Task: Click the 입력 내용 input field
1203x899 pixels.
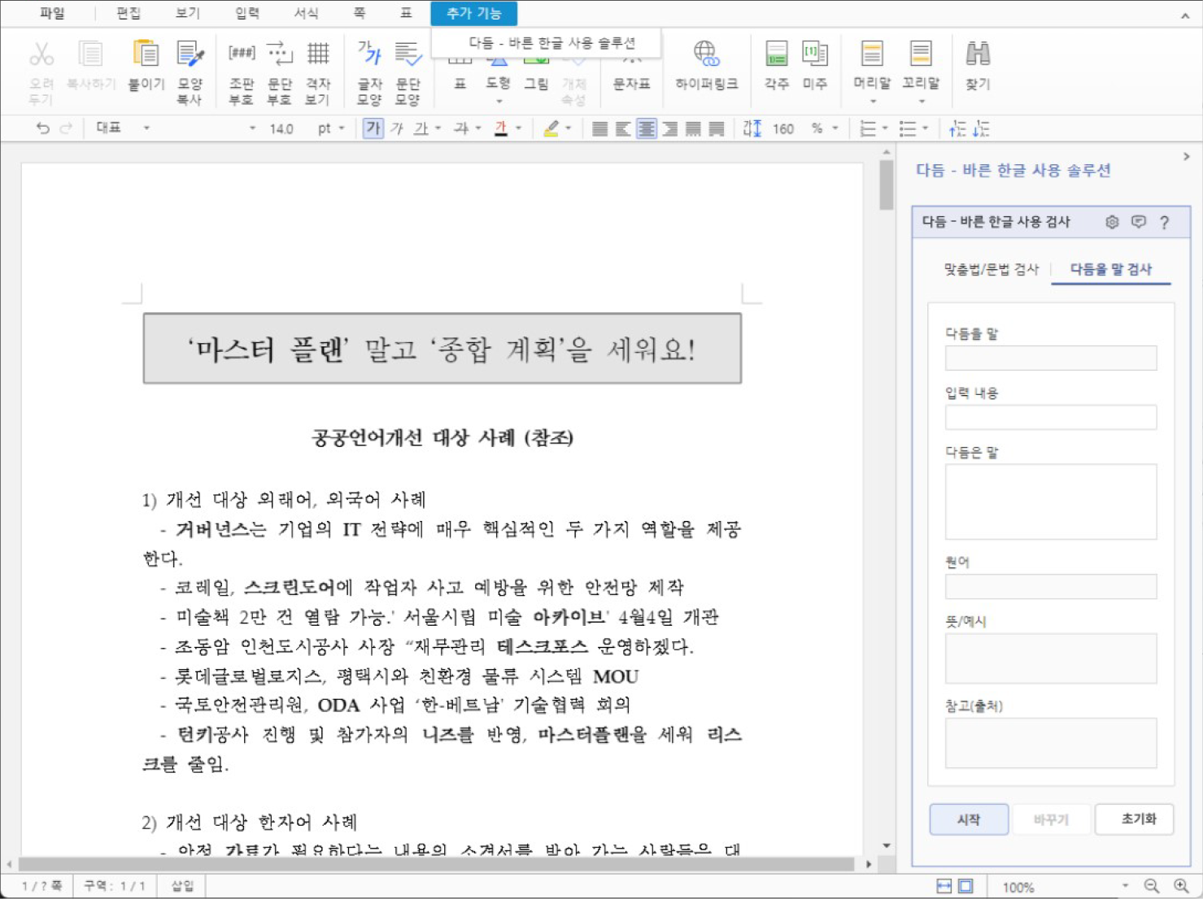Action: click(x=1051, y=418)
